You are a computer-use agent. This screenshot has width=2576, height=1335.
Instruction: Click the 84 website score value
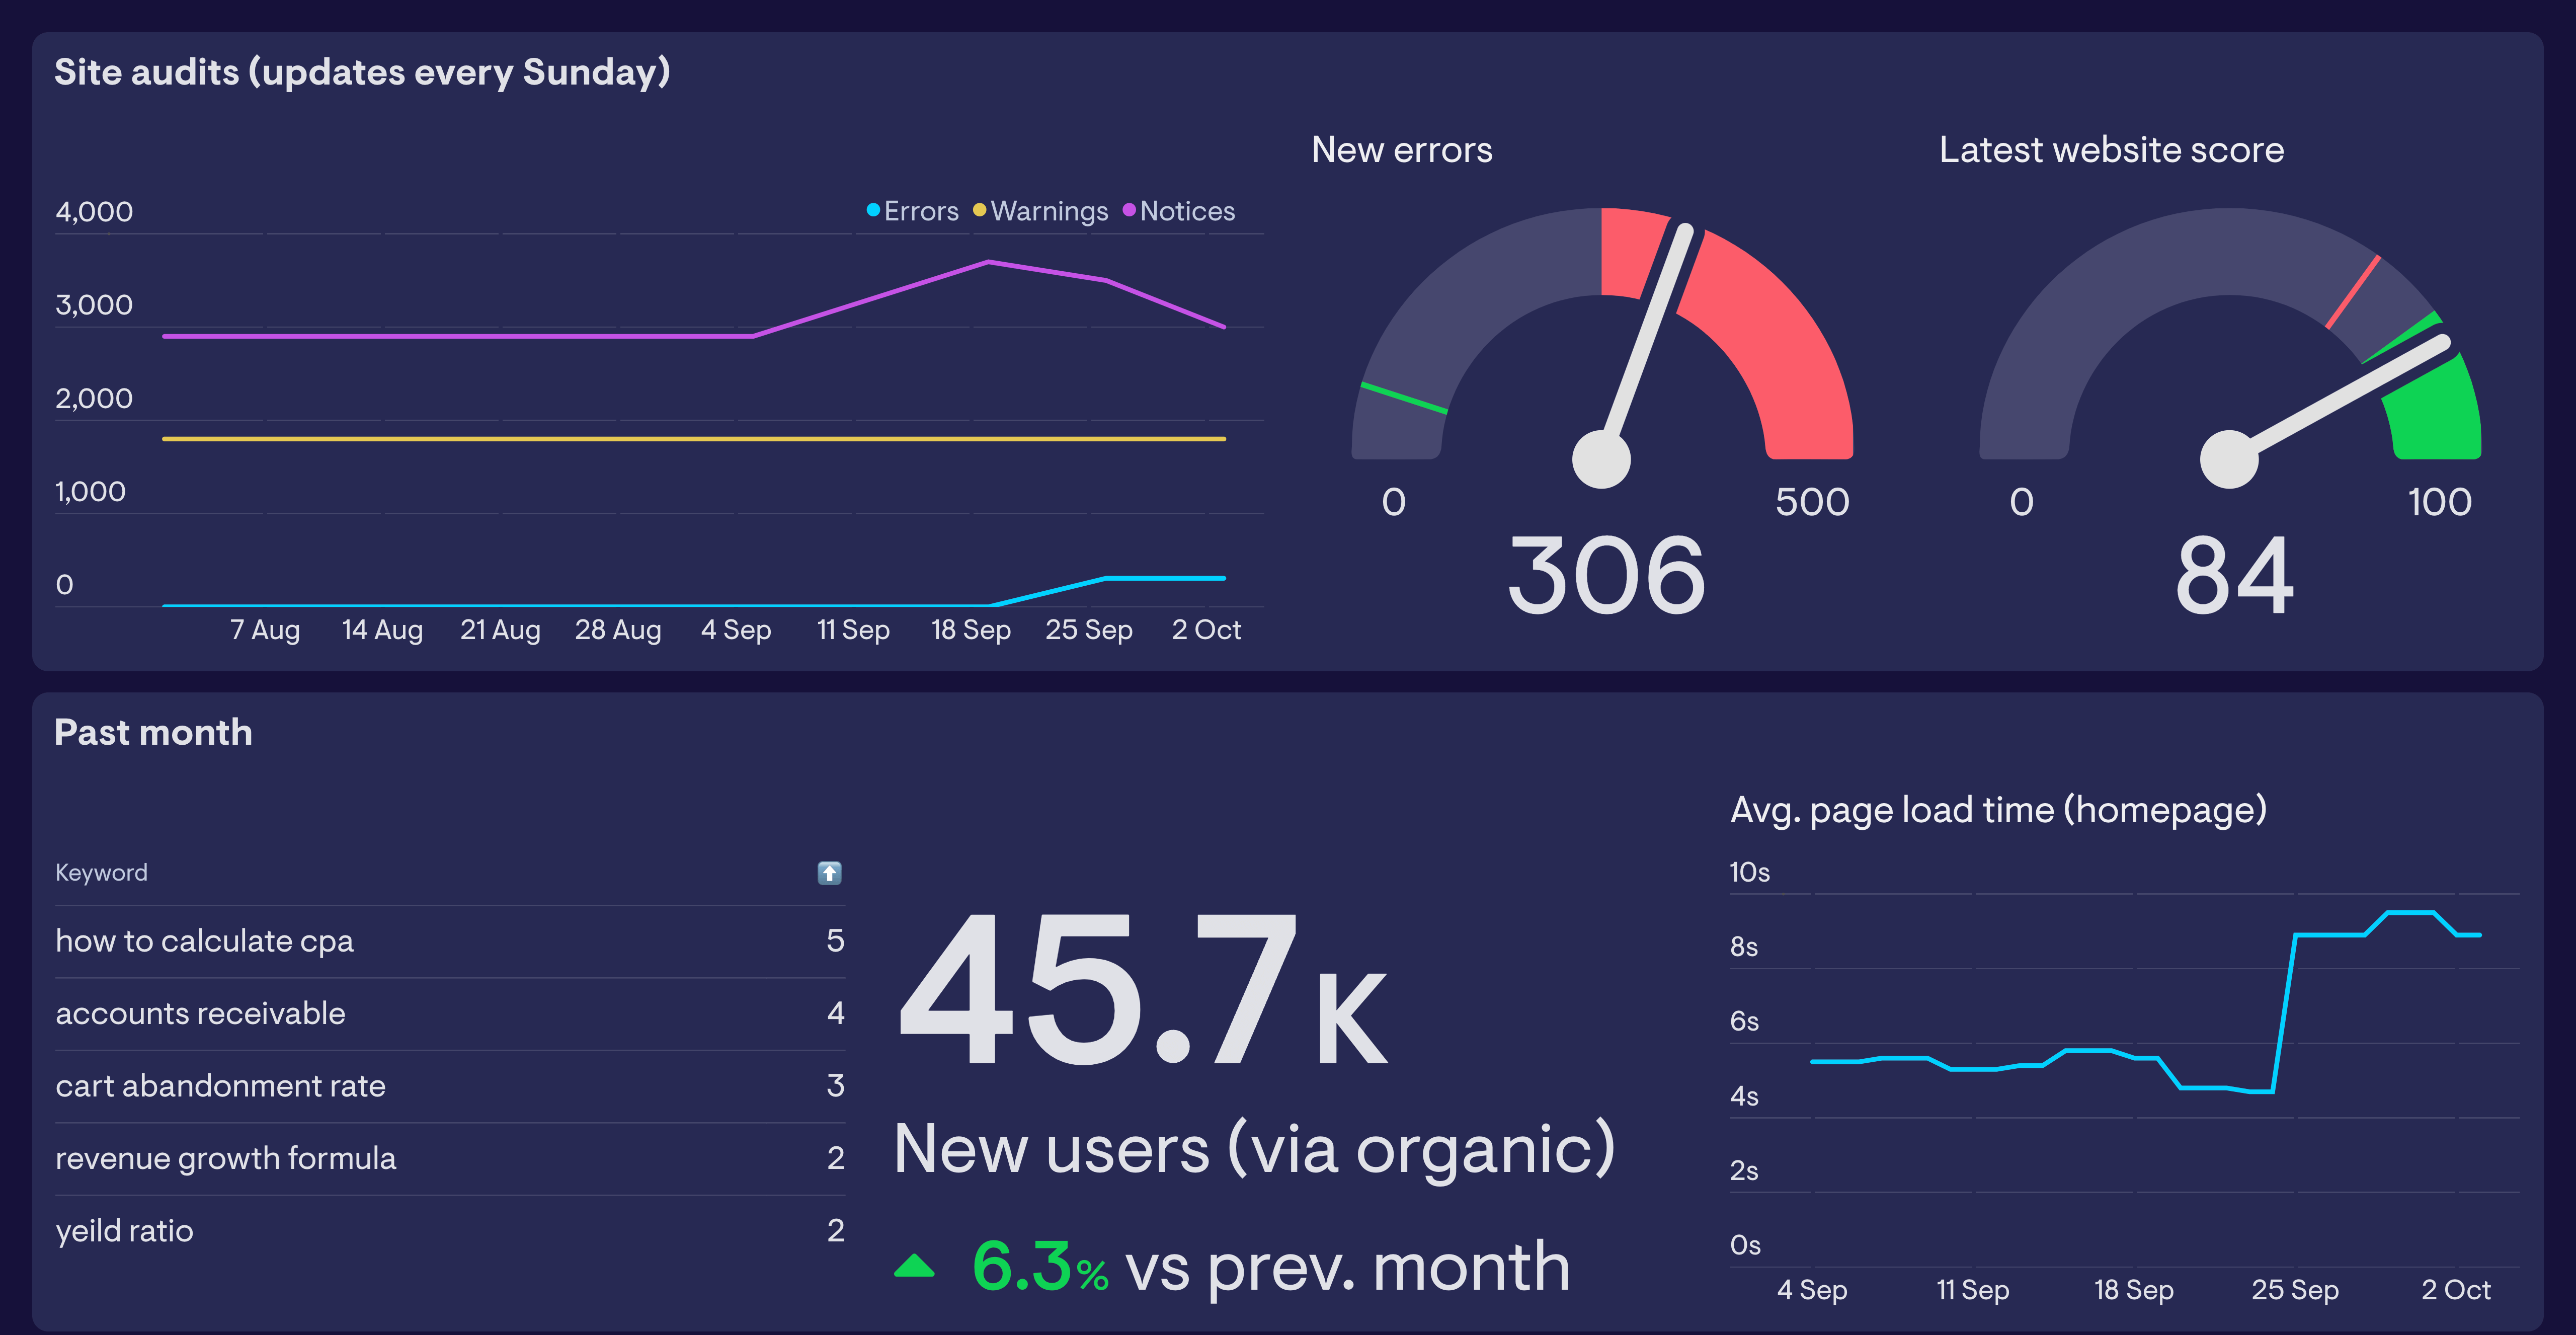pos(2235,575)
